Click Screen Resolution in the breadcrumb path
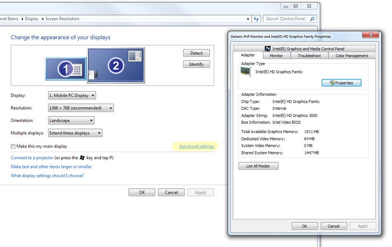 pyautogui.click(x=62, y=19)
